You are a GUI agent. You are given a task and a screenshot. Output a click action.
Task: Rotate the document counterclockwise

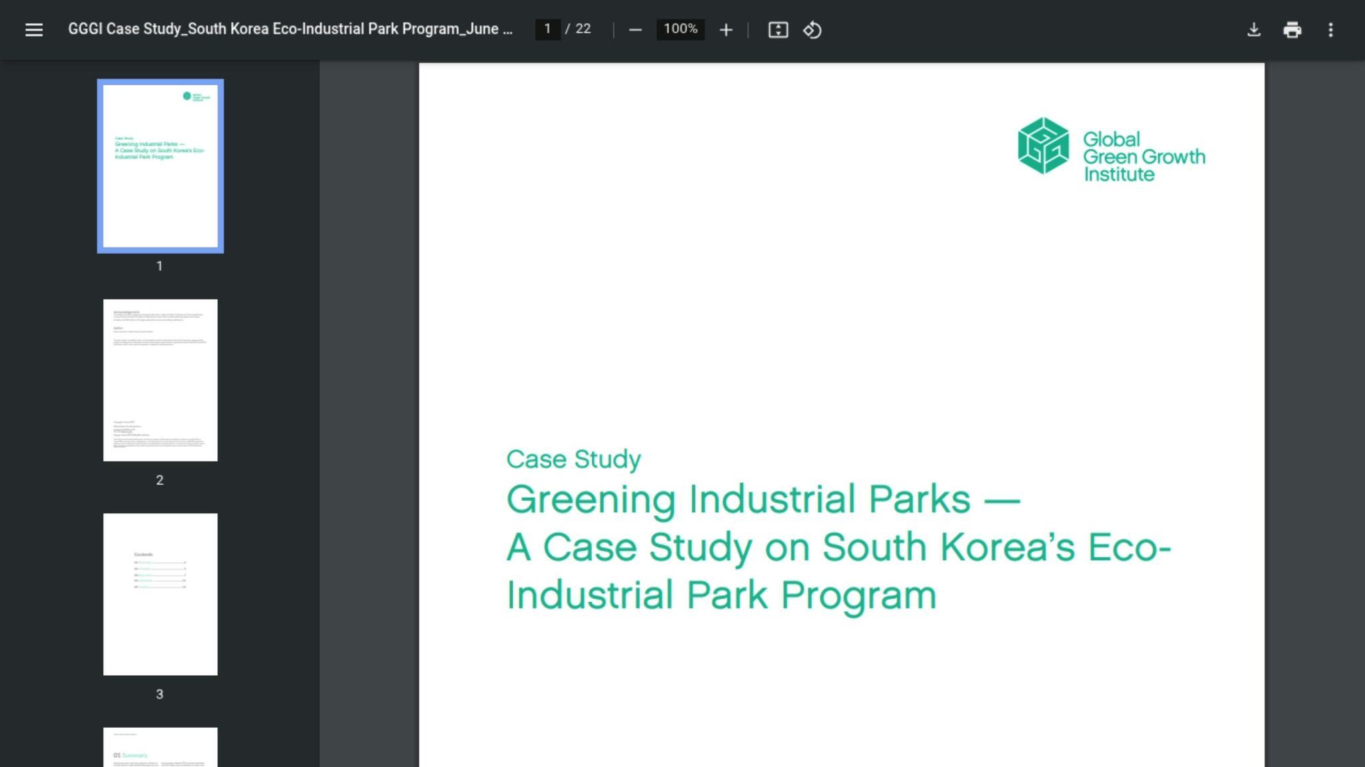[813, 29]
